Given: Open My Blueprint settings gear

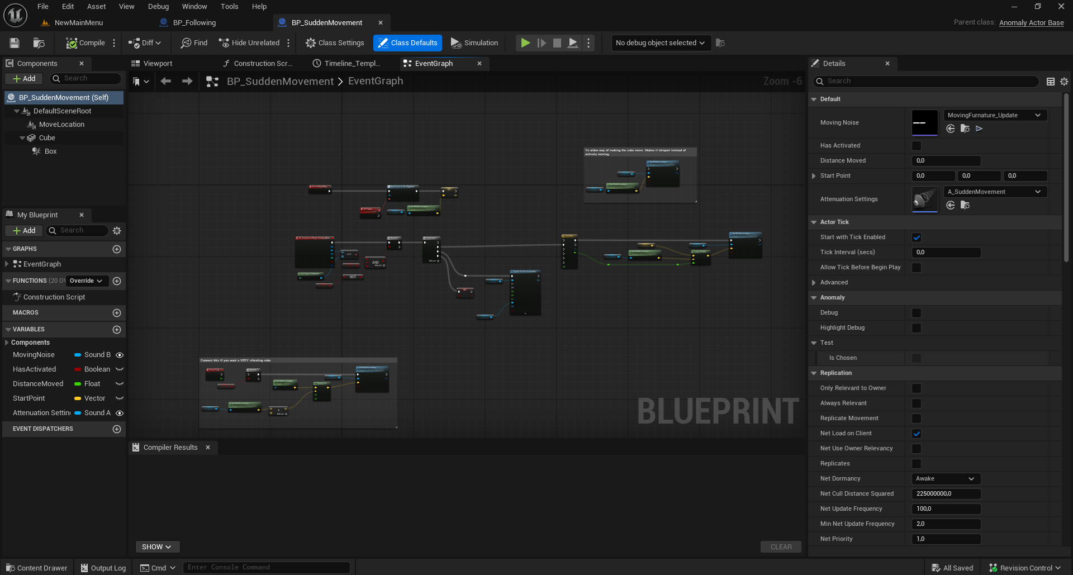Looking at the screenshot, I should 117,231.
